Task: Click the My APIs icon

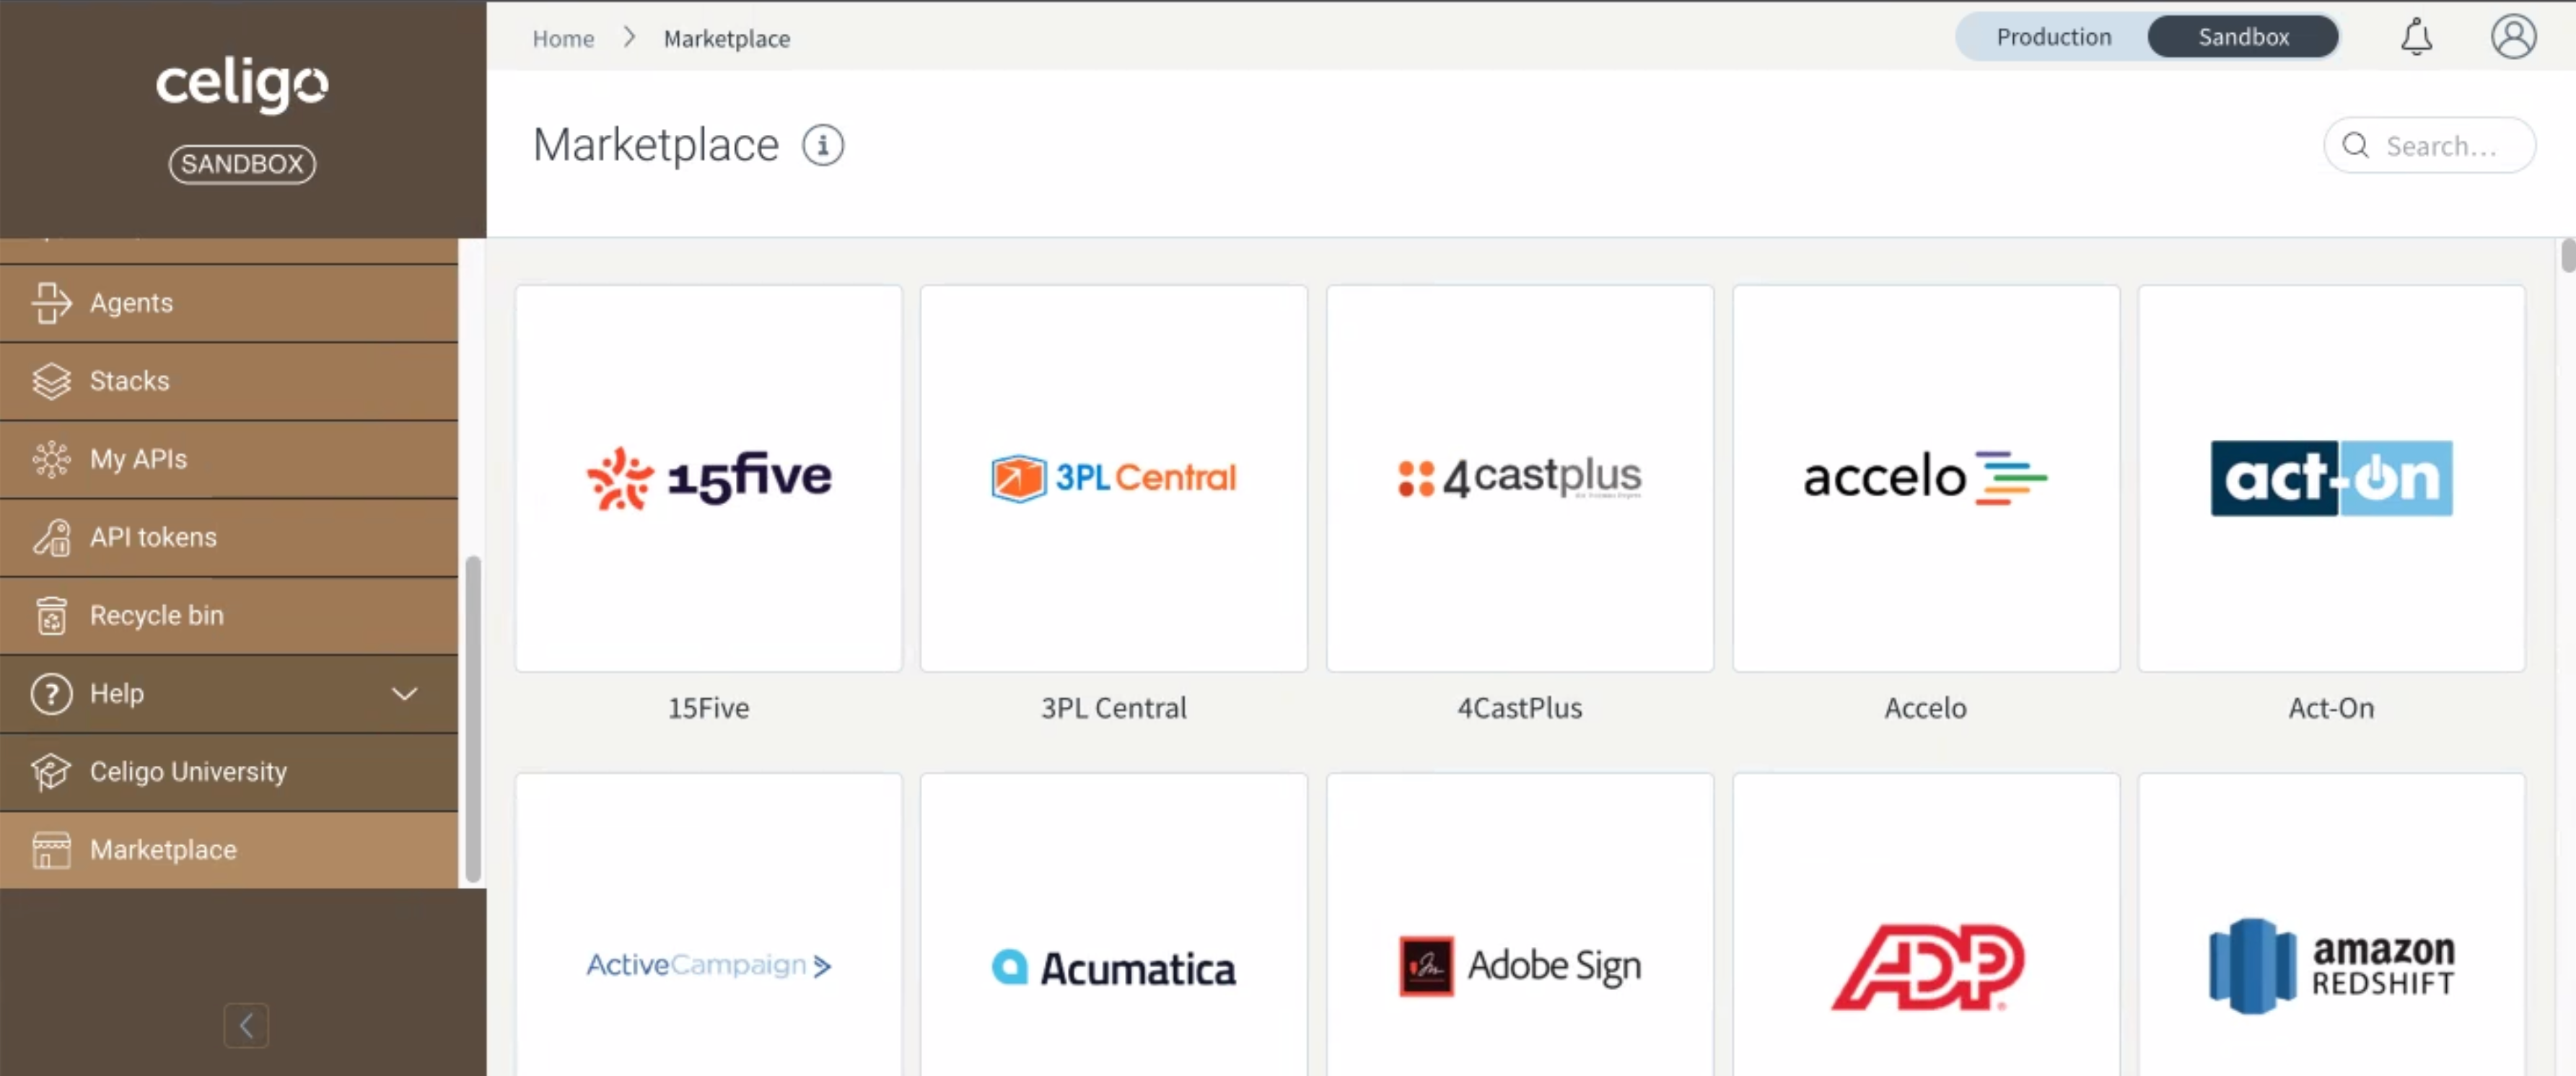Action: (x=51, y=459)
